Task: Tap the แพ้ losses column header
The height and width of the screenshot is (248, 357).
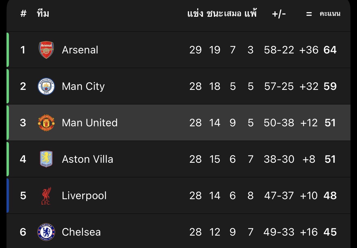Action: coord(250,13)
